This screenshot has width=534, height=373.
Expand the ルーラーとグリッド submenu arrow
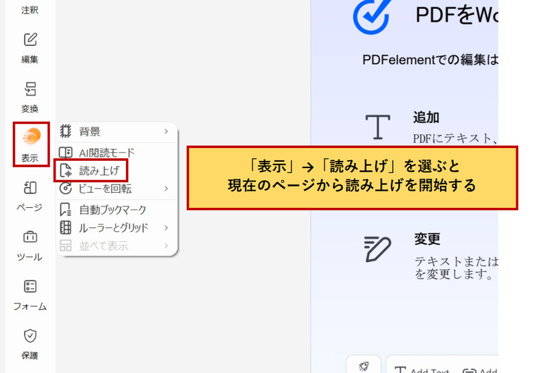(166, 227)
